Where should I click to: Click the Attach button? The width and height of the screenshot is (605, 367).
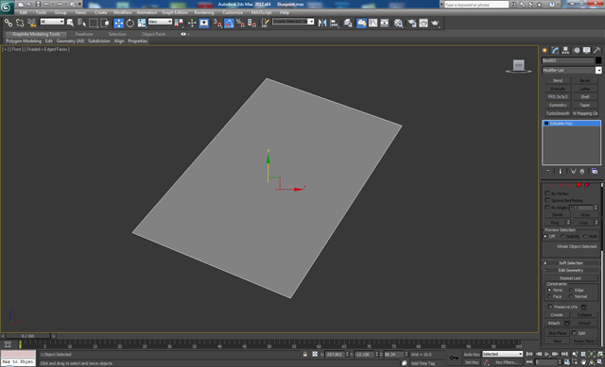(x=554, y=323)
